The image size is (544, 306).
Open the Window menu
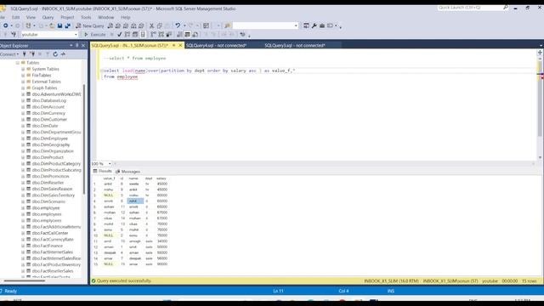(x=105, y=17)
